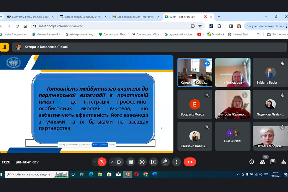Raise hand in the meeting
Screen dimensions: 288x192
click(x=165, y=162)
